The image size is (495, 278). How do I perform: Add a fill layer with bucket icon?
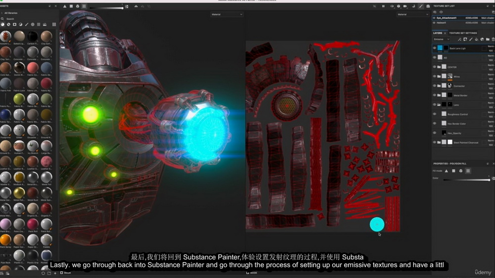click(476, 40)
